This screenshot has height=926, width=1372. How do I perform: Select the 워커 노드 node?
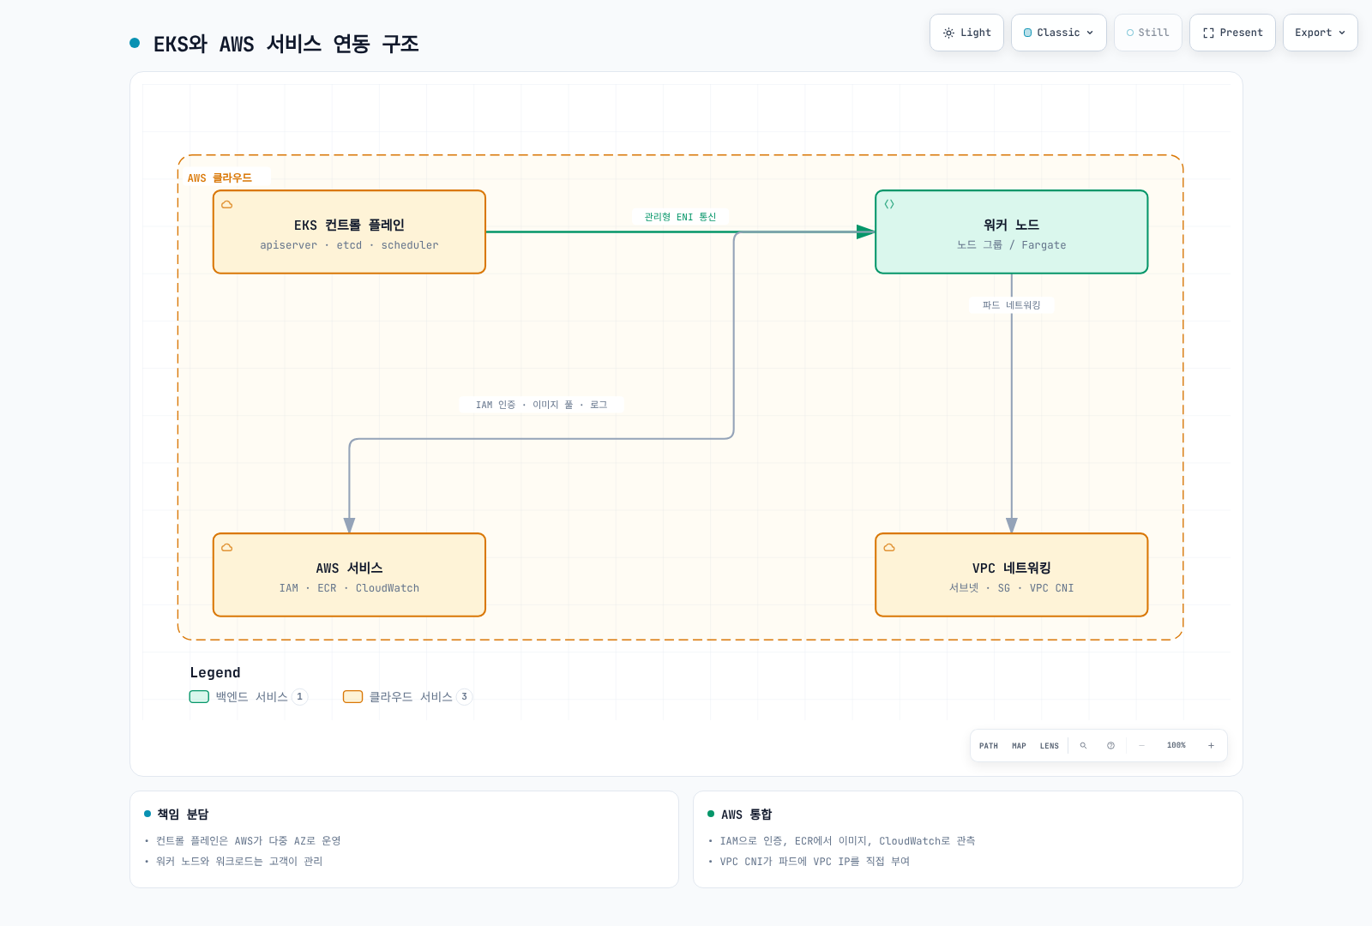(1011, 232)
